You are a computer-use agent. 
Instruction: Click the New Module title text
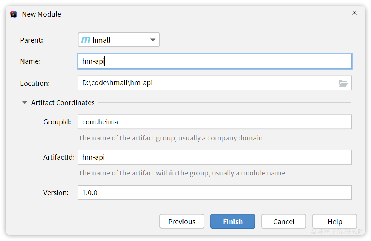click(41, 14)
